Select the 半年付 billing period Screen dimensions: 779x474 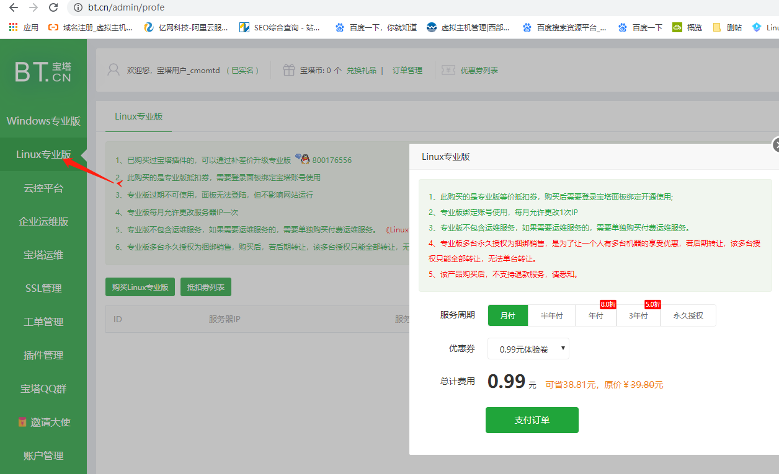click(x=552, y=315)
